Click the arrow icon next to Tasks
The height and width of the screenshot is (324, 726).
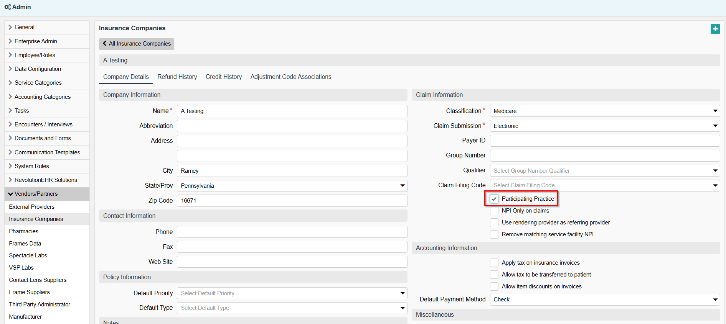click(x=10, y=111)
